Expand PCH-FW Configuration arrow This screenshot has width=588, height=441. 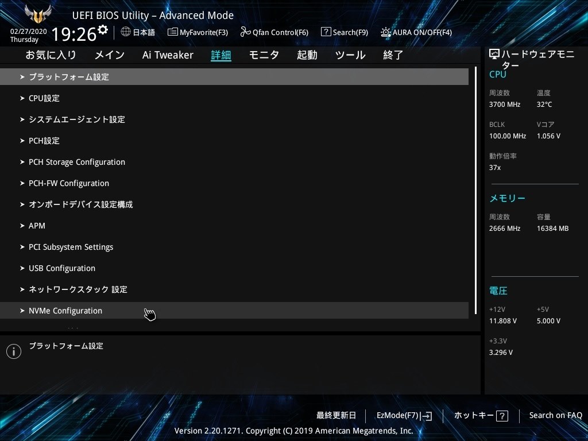click(22, 183)
